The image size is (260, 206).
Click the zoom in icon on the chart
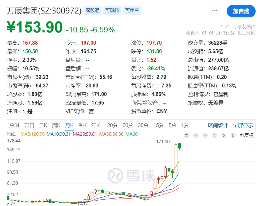coord(196,135)
